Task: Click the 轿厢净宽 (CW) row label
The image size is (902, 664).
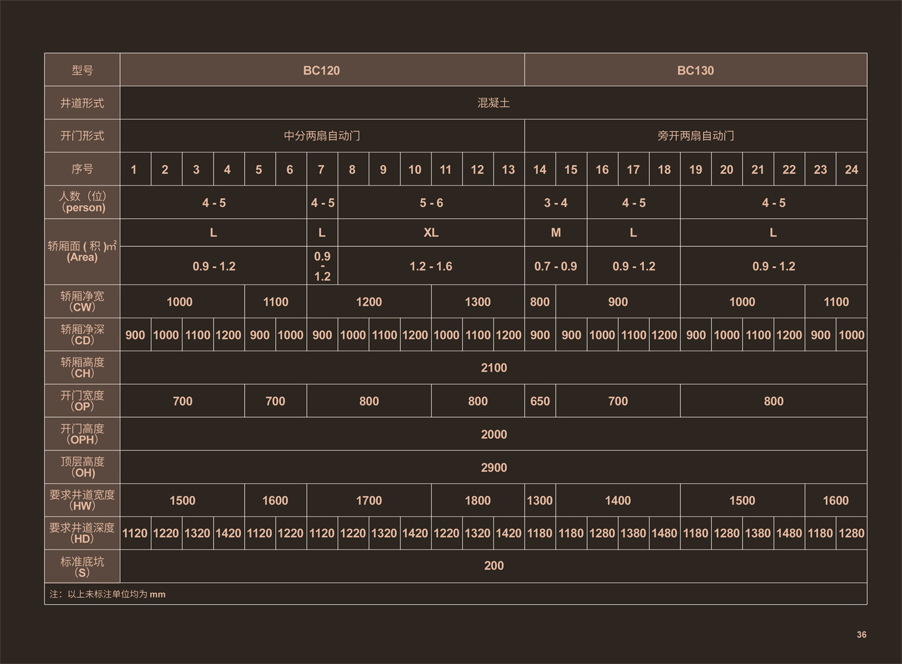Action: [82, 302]
